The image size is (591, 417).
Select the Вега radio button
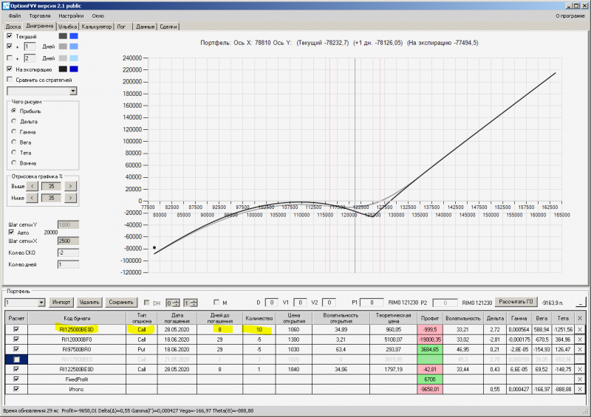tap(14, 142)
